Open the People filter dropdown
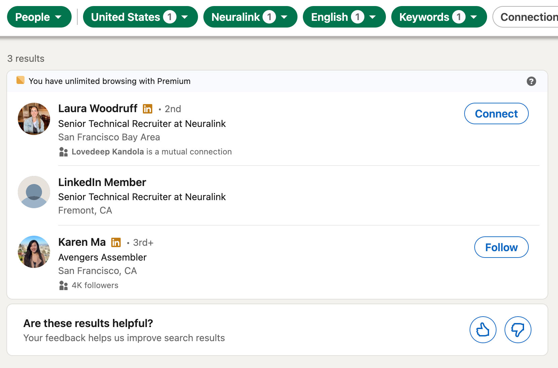This screenshot has width=558, height=368. click(39, 17)
